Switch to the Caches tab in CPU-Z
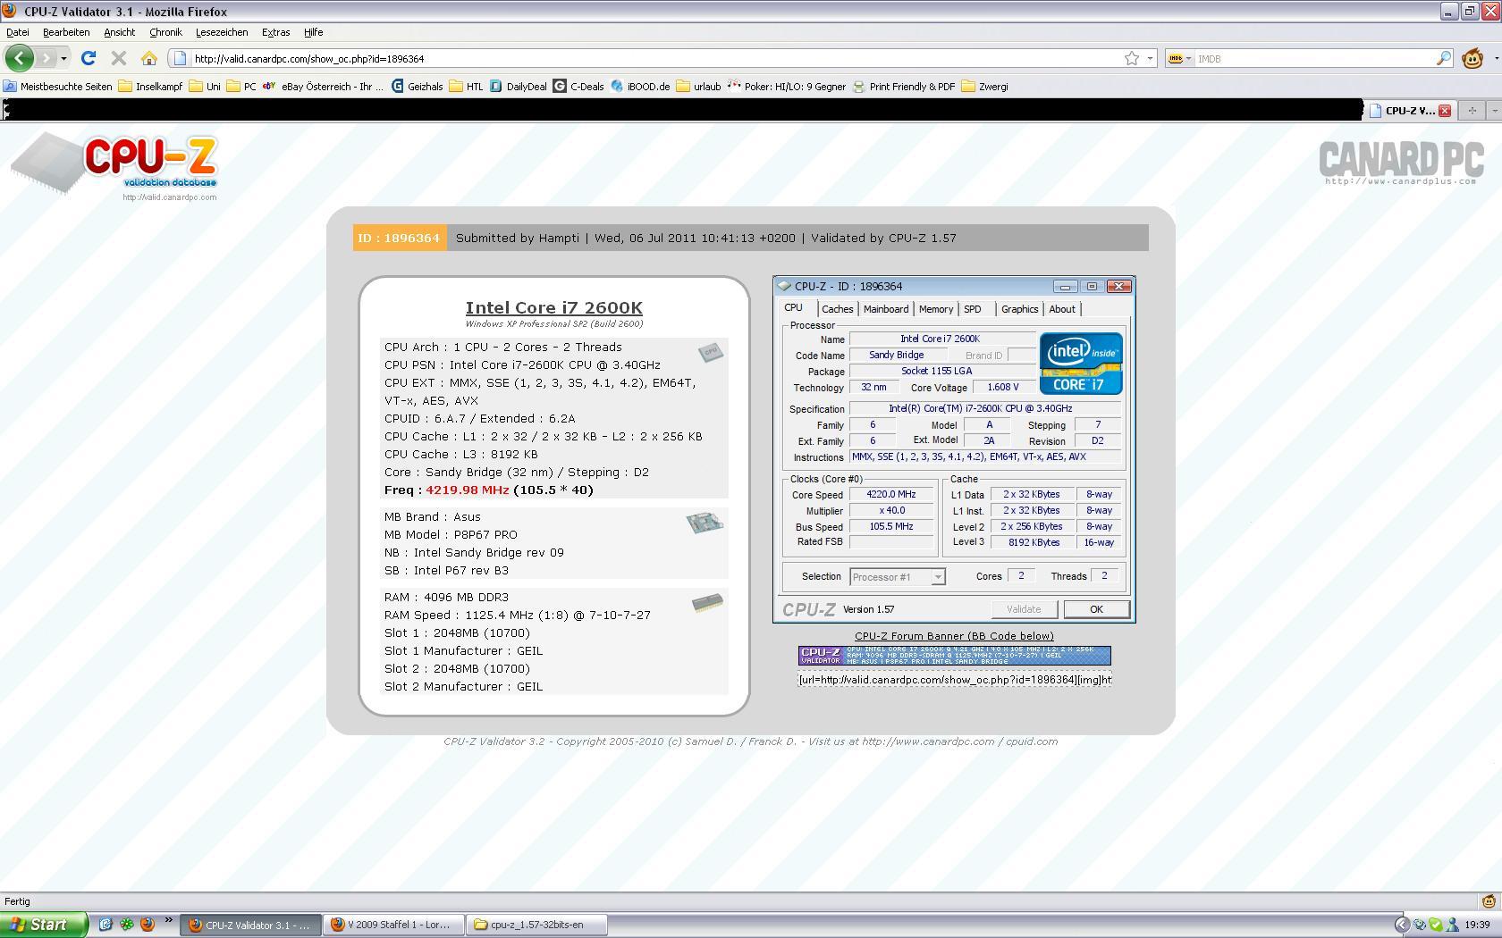This screenshot has height=938, width=1502. point(837,309)
